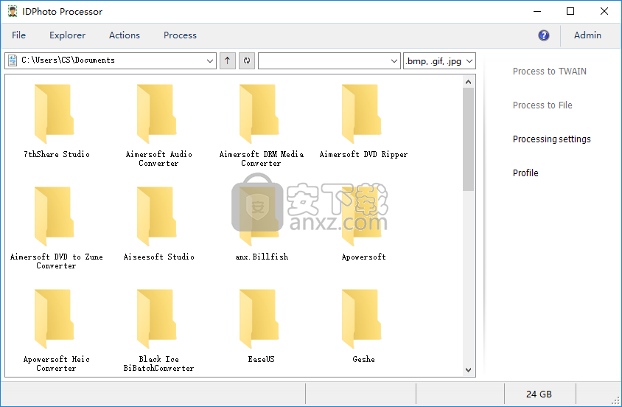Viewport: 622px width, 407px height.
Task: Click the file list scroll-down arrow
Action: coord(468,369)
